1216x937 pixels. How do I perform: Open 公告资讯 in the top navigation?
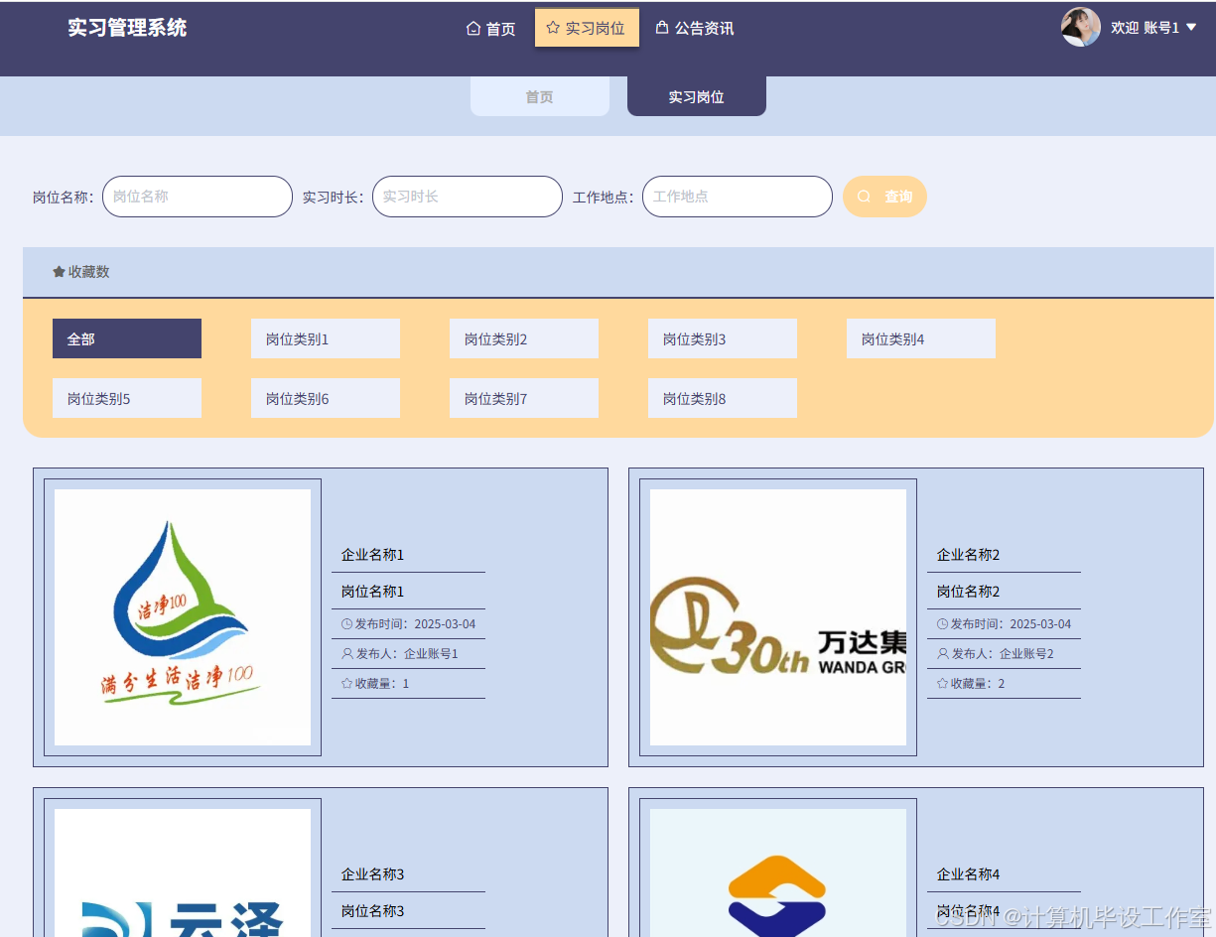pyautogui.click(x=695, y=28)
